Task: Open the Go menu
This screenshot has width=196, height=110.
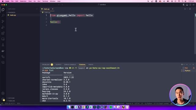Action: [35, 1]
